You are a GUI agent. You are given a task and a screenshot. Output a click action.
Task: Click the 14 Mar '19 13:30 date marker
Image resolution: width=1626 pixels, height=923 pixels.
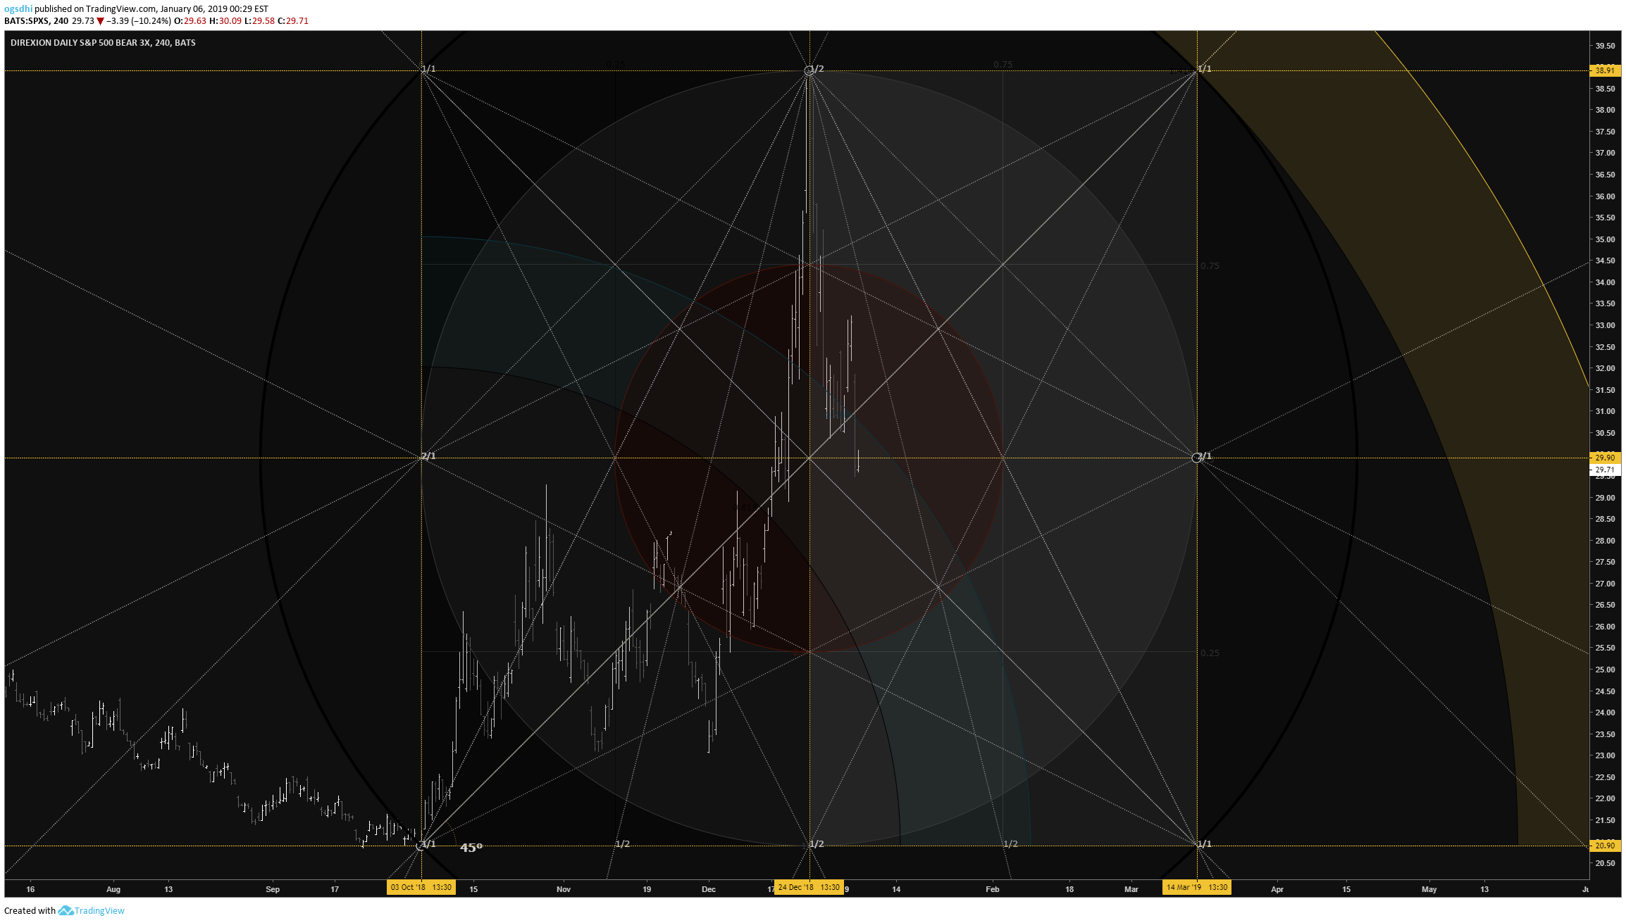tap(1197, 887)
